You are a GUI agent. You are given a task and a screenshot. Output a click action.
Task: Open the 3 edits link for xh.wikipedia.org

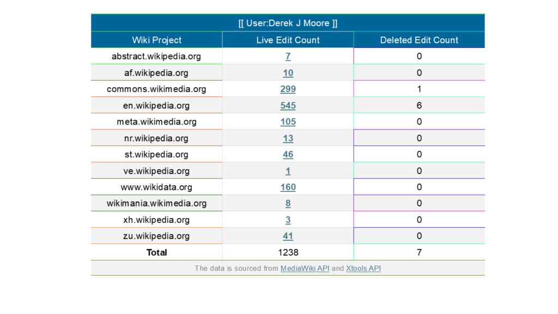pyautogui.click(x=288, y=220)
